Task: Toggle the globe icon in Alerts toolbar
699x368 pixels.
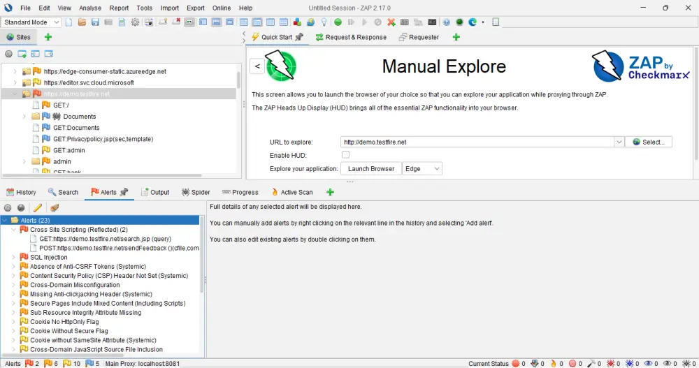Action: point(21,207)
